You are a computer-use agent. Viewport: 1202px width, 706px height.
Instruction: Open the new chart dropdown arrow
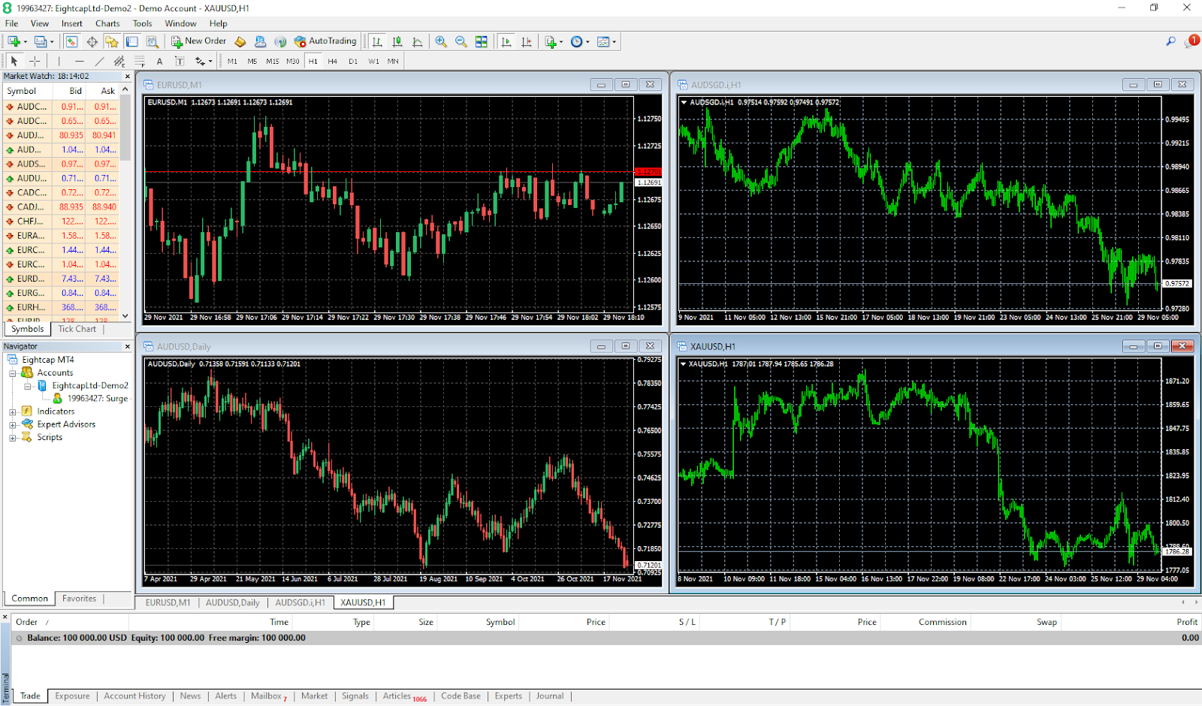pos(25,42)
